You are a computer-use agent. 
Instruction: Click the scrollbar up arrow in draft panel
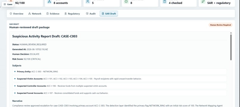[x=231, y=33]
